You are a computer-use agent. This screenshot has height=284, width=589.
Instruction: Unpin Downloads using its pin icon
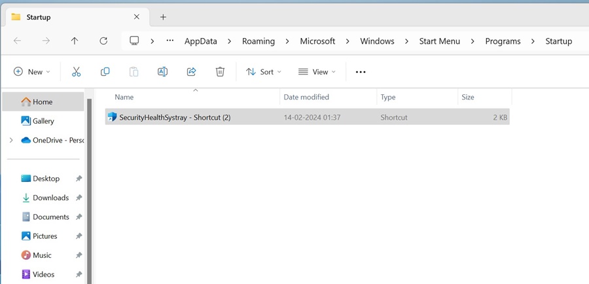coord(79,198)
